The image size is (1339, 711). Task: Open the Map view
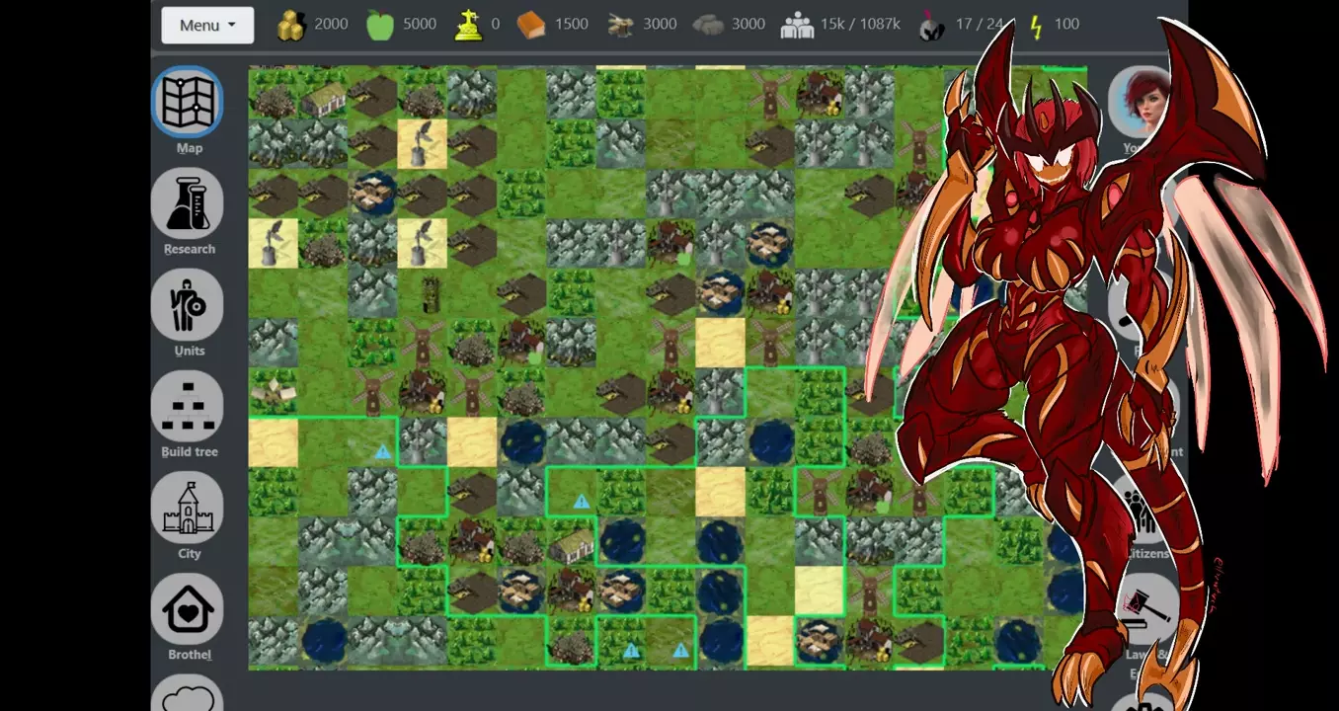[x=188, y=102]
